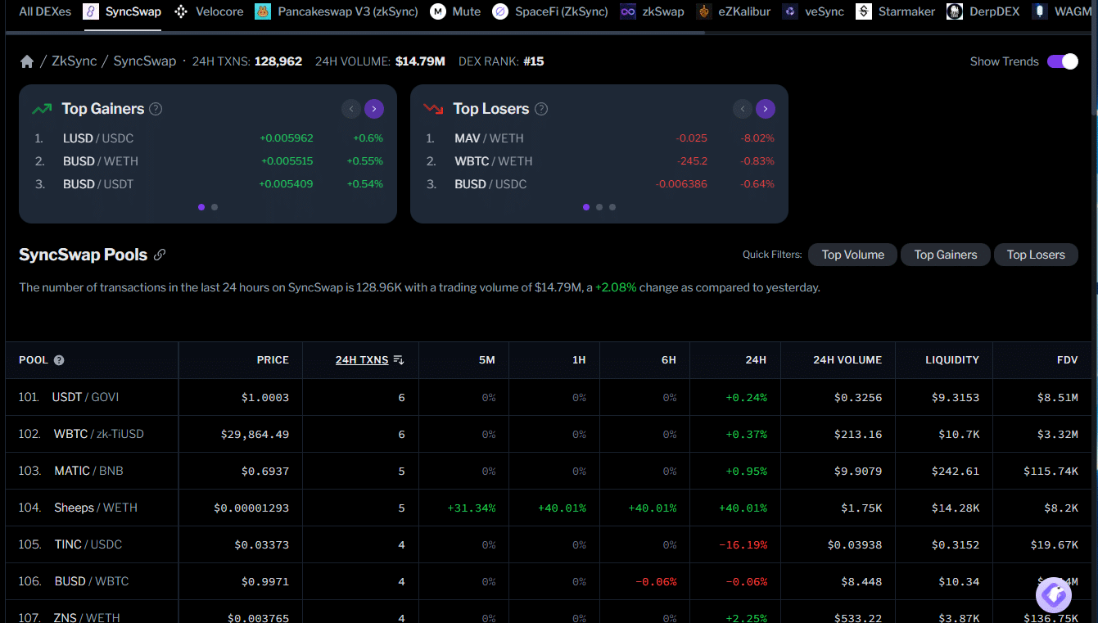Sort by 1H column header
Image resolution: width=1098 pixels, height=623 pixels.
579,360
